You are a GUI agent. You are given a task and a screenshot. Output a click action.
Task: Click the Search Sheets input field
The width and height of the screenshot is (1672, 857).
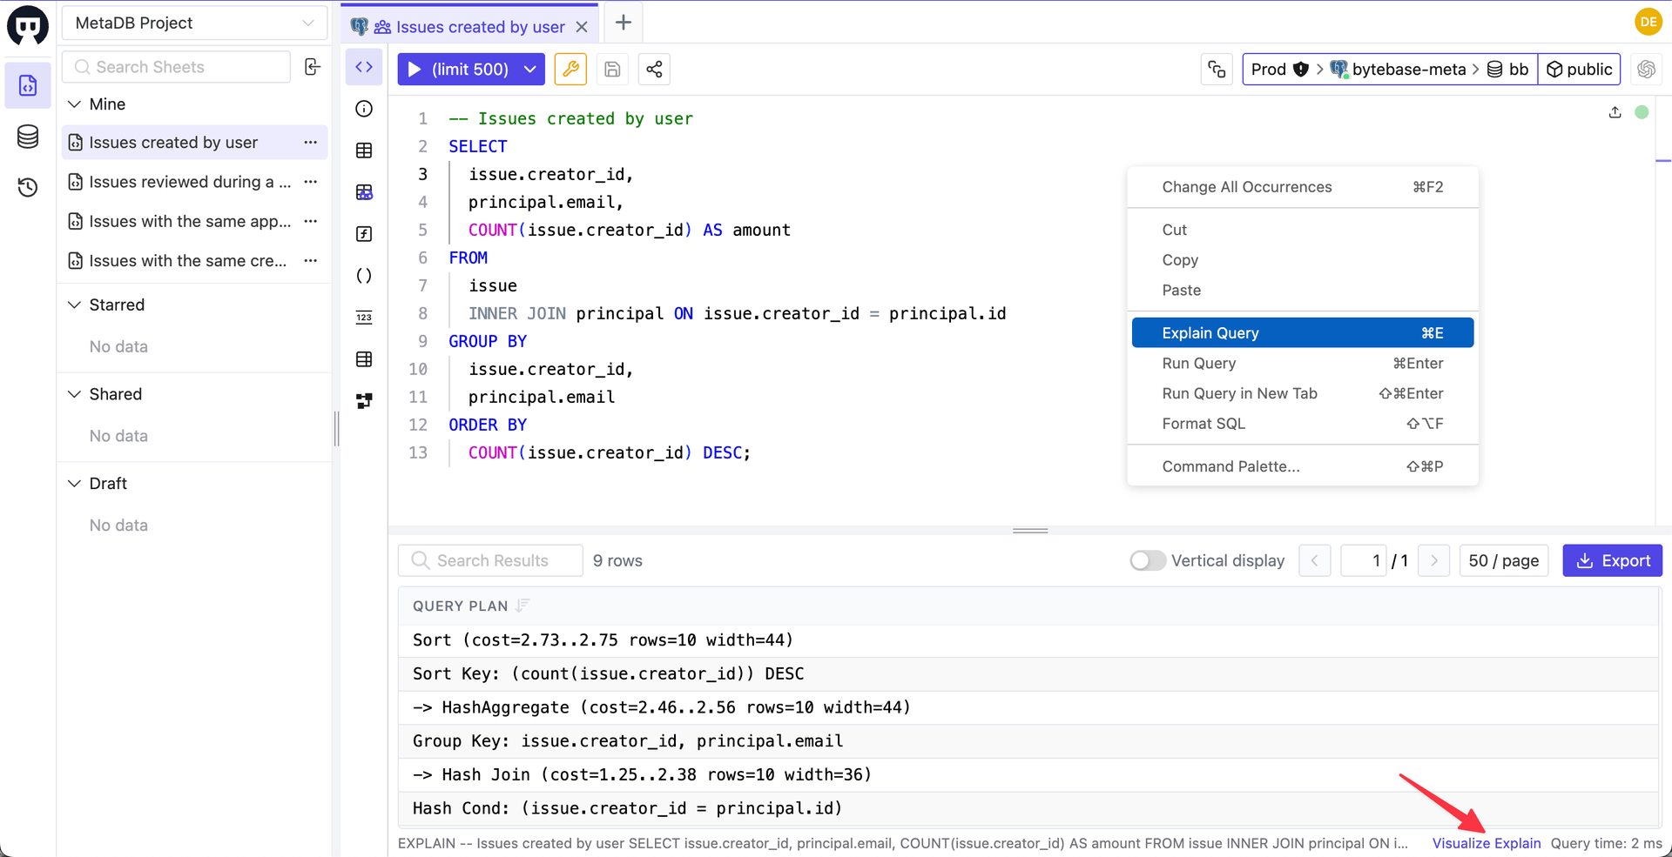tap(177, 67)
